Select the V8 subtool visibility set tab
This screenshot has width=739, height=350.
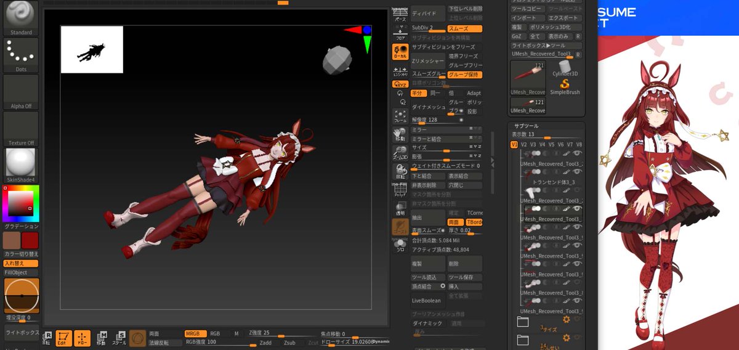tap(579, 145)
